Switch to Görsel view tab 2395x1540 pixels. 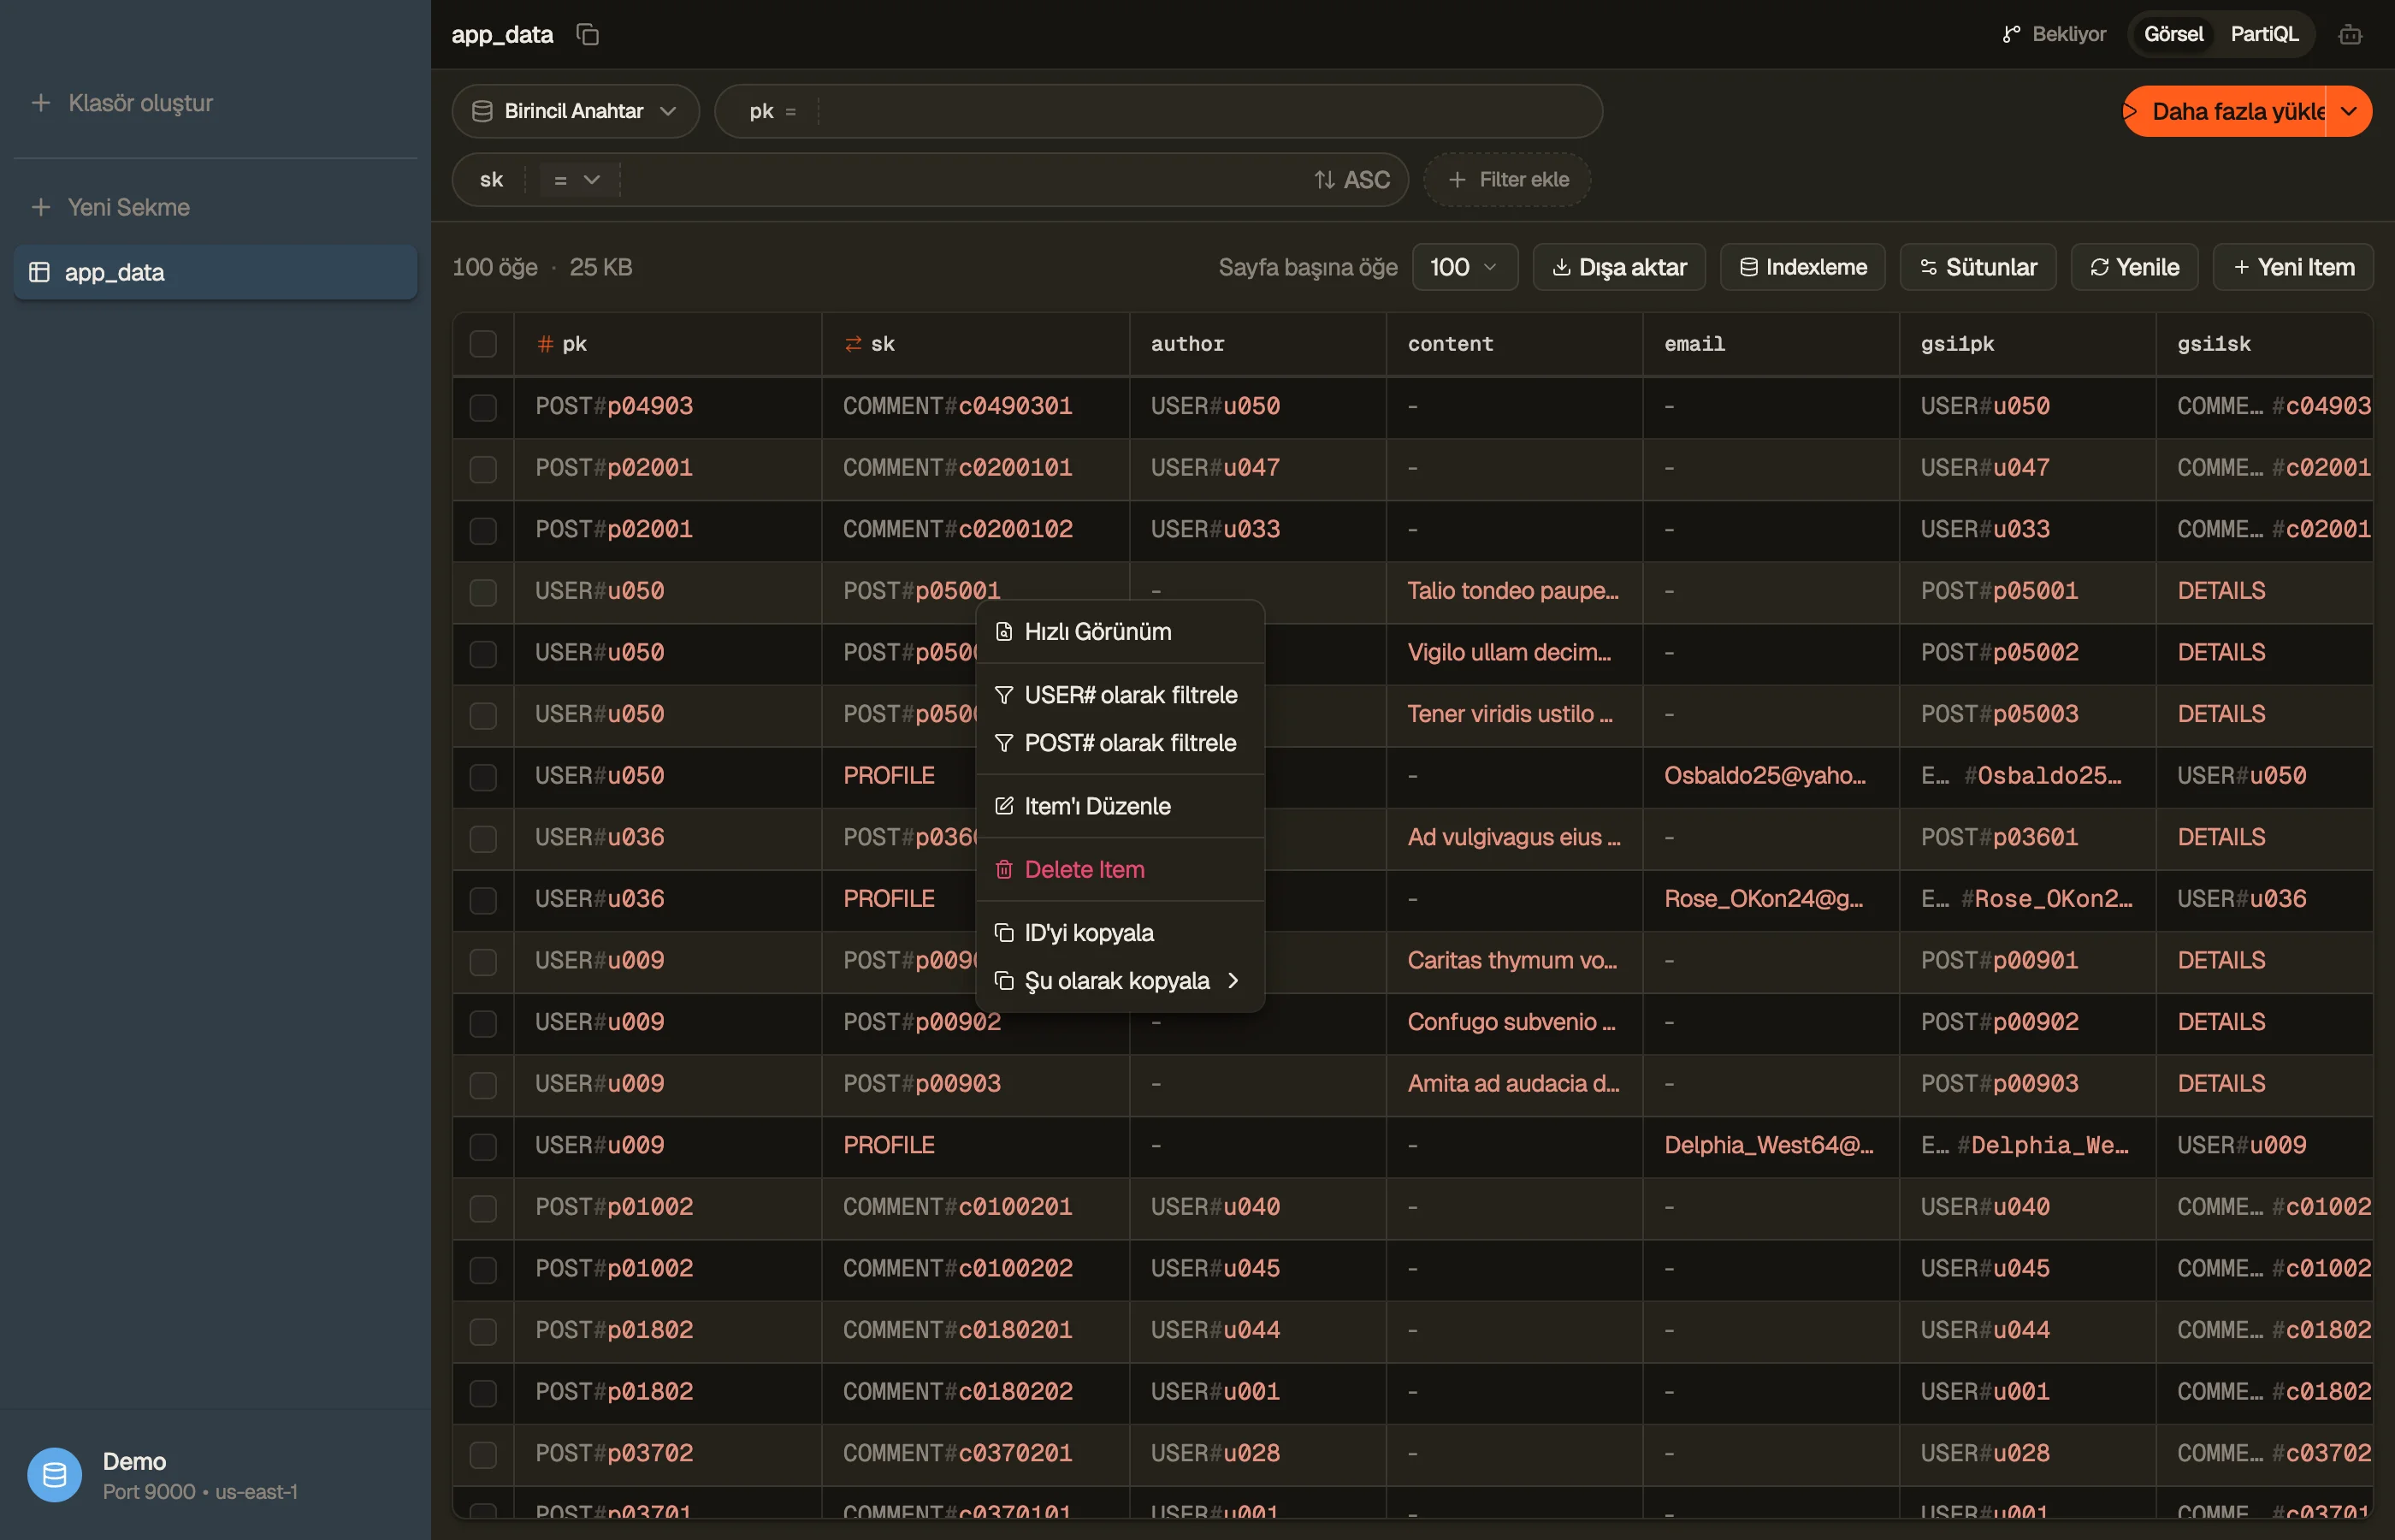[2173, 35]
